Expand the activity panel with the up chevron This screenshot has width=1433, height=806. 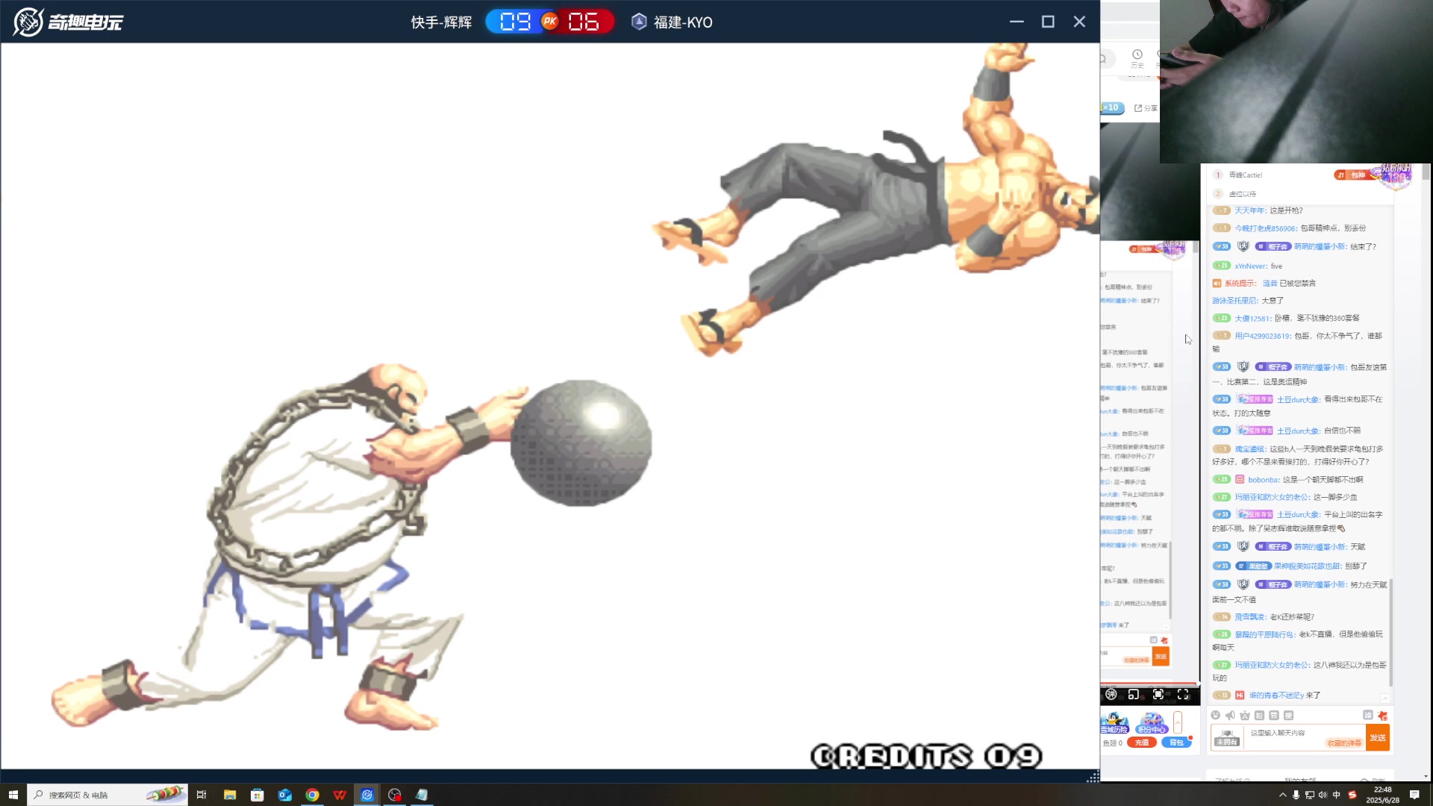click(x=1178, y=722)
